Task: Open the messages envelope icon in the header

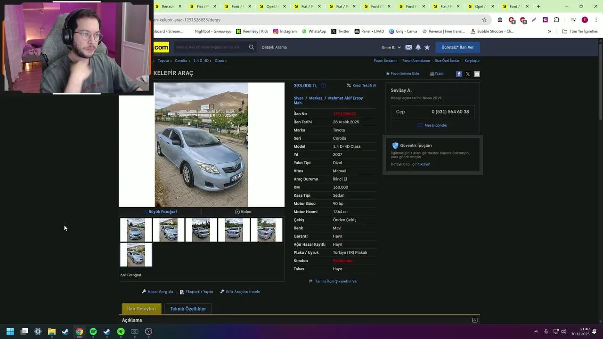Action: click(408, 47)
